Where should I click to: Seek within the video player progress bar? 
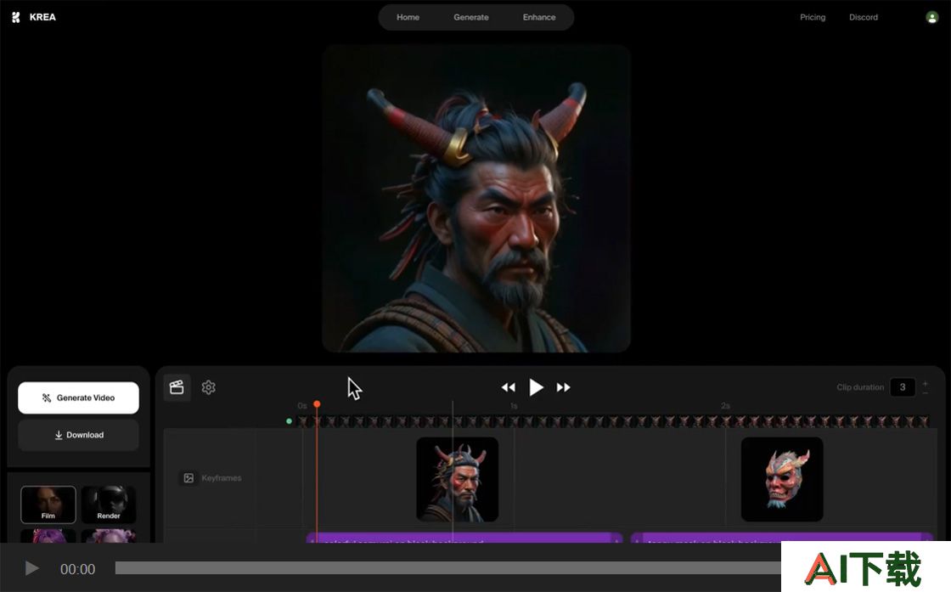pos(447,568)
